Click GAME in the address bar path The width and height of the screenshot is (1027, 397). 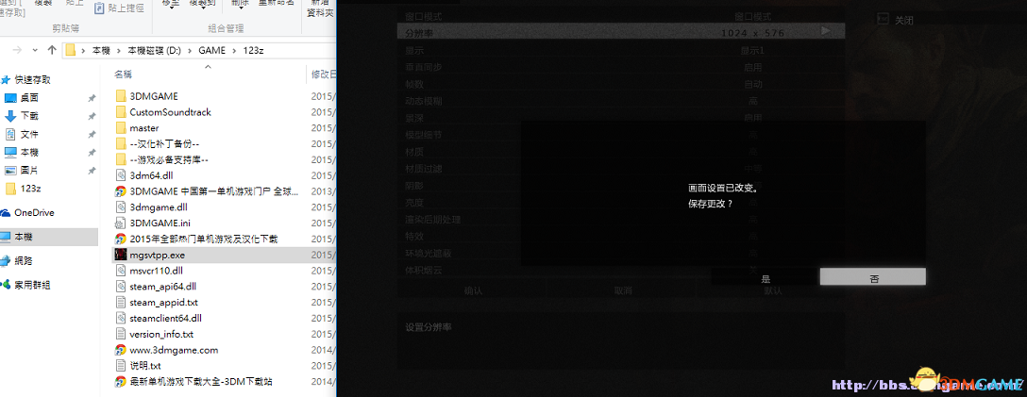212,50
